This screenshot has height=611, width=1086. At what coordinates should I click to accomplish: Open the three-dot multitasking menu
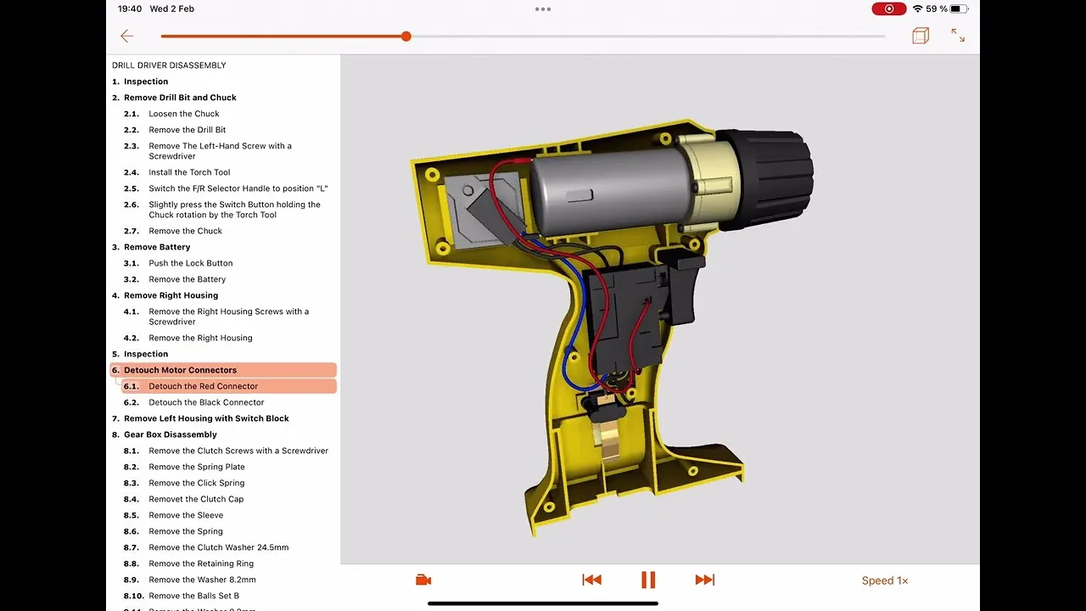click(543, 9)
